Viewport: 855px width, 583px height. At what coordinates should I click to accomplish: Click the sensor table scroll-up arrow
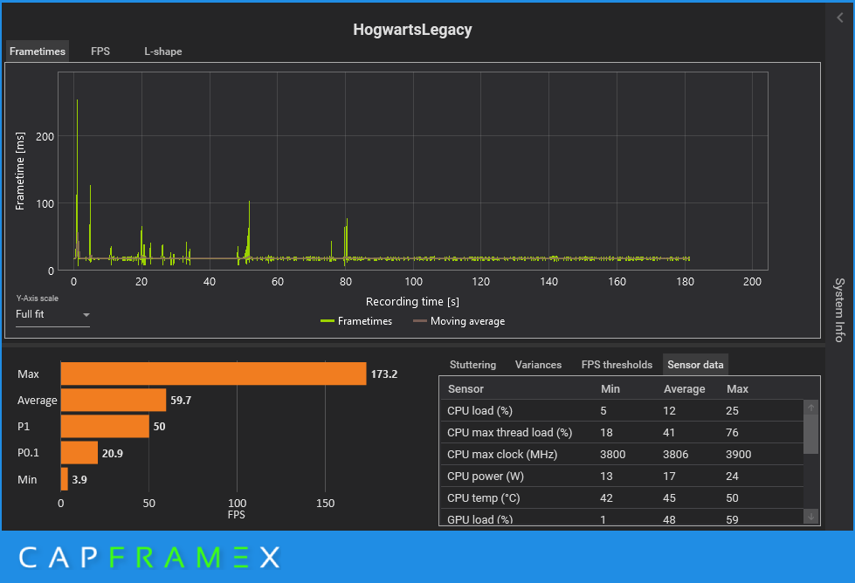tap(810, 407)
